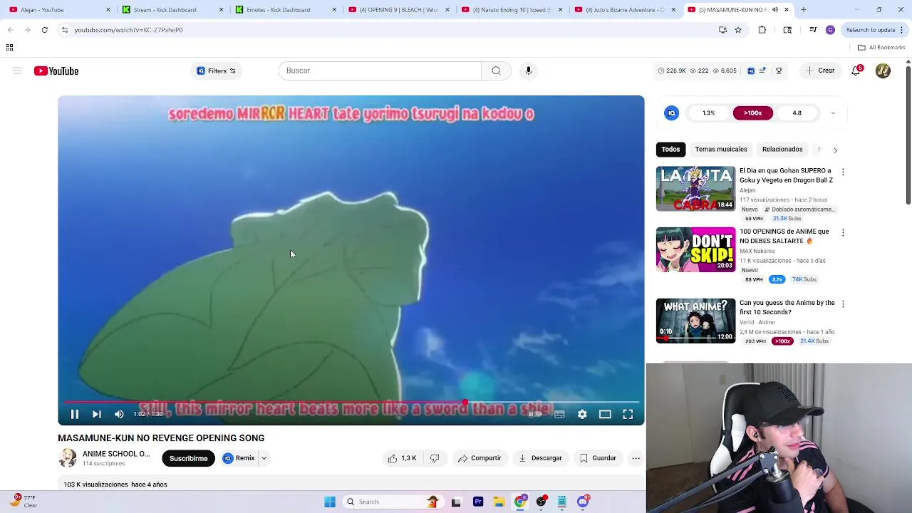The width and height of the screenshot is (912, 513).
Task: Expand the vidIQ score panel chevron
Action: coord(833,113)
